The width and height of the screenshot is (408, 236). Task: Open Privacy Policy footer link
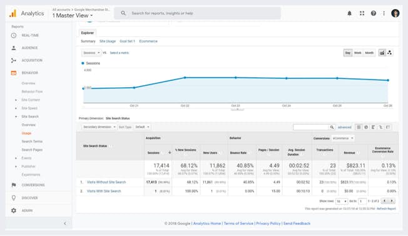pyautogui.click(x=268, y=224)
